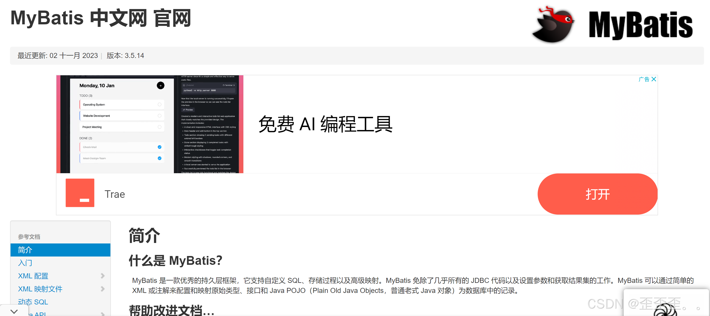The height and width of the screenshot is (316, 710).
Task: Click the Terminal toggle in ad code panel
Action: 229,85
